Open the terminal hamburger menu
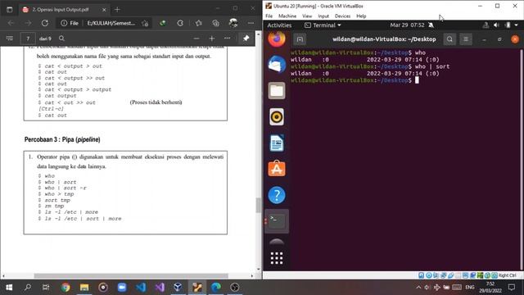524x295 pixels. click(466, 39)
